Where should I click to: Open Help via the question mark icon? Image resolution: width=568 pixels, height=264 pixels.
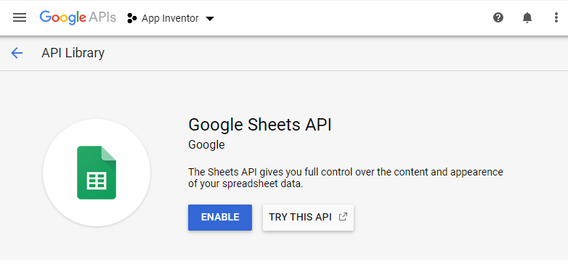tap(498, 17)
